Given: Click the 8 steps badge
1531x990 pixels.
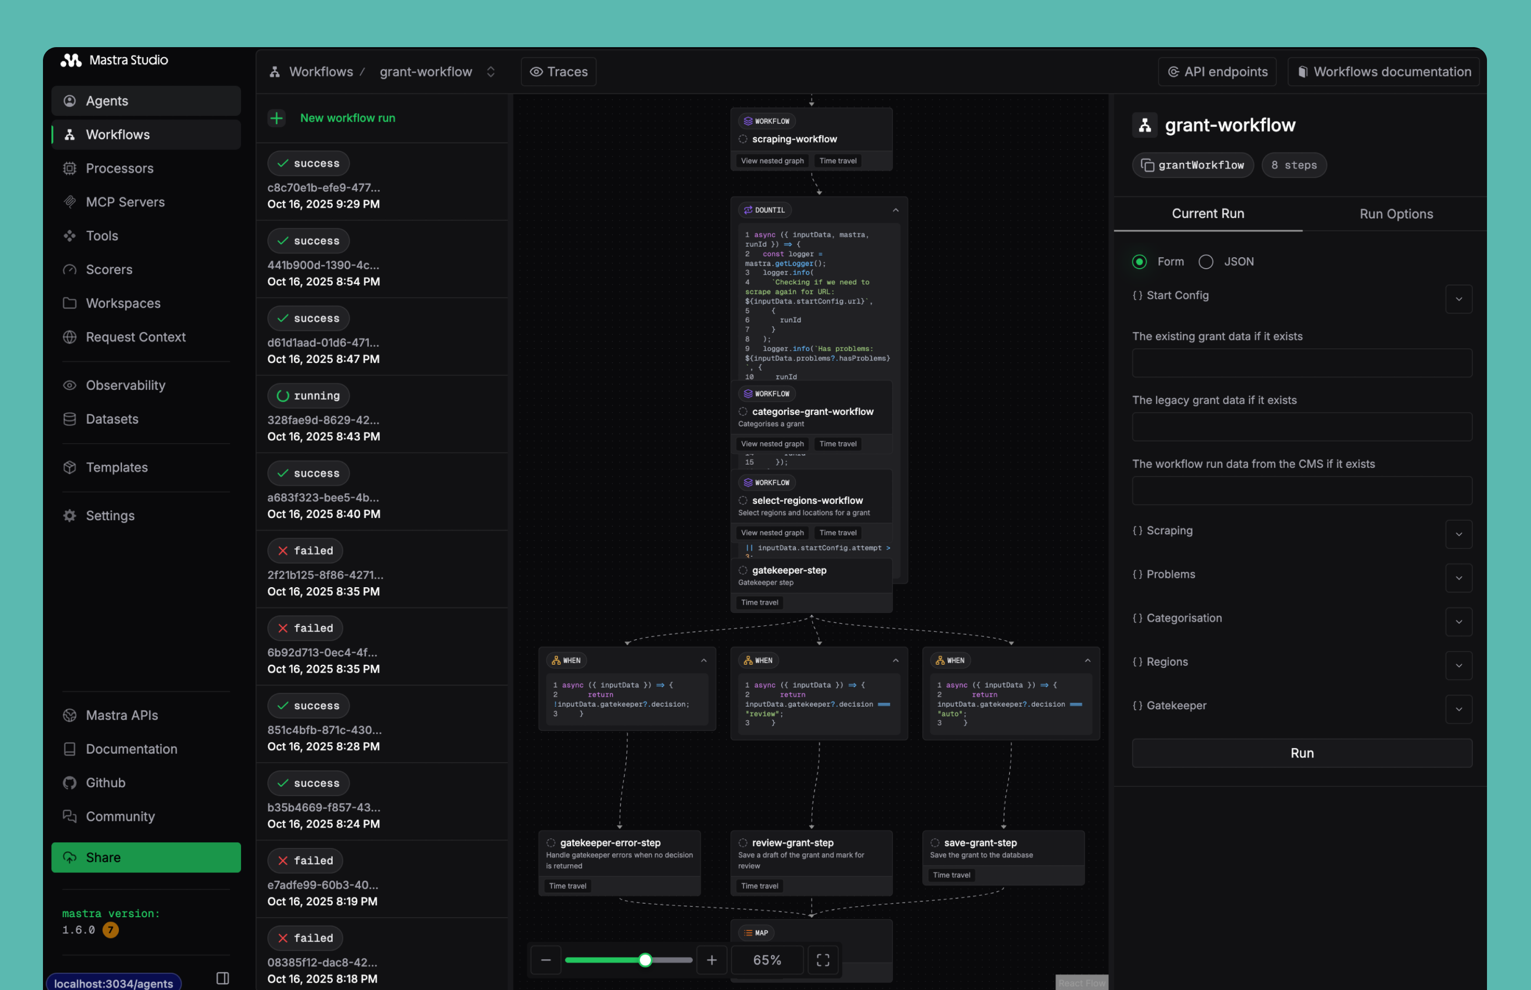Looking at the screenshot, I should 1294,165.
